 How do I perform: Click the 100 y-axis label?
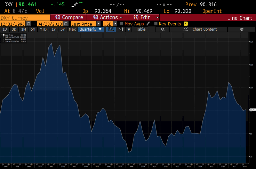(251, 88)
